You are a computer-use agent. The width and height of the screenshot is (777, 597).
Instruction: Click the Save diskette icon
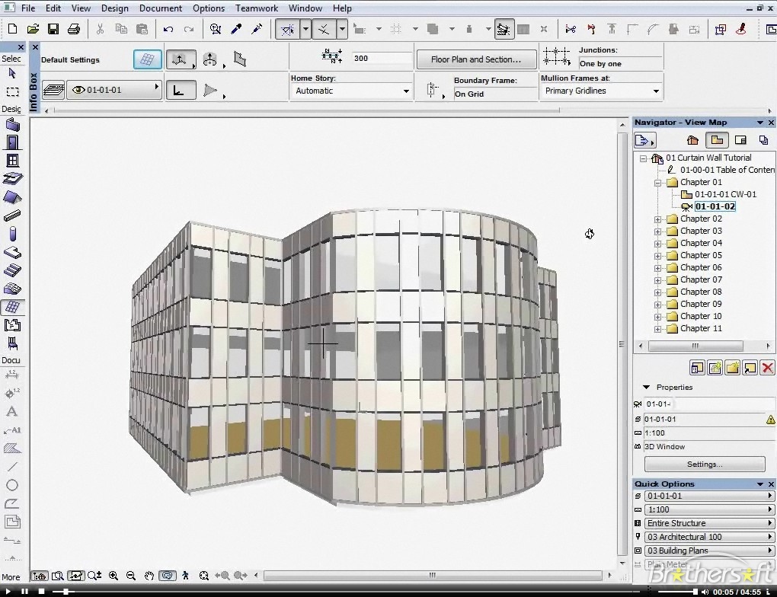(53, 30)
